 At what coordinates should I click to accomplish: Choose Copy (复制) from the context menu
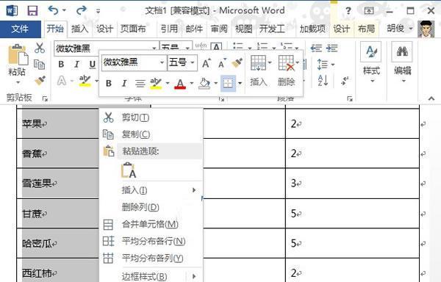tap(151, 134)
